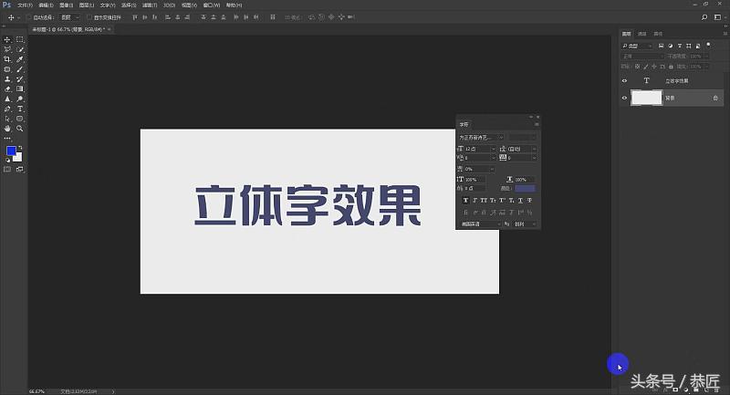This screenshot has width=730, height=395.
Task: Toggle the type layer filter icon
Action: [x=679, y=46]
